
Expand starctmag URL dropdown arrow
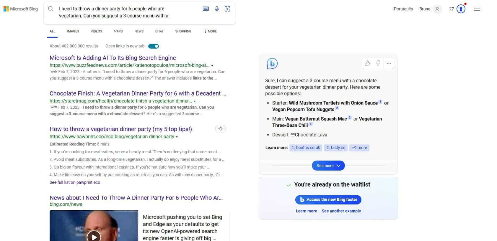pyautogui.click(x=195, y=101)
